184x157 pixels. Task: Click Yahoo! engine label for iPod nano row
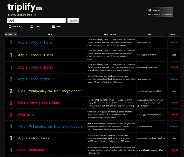(x=174, y=115)
